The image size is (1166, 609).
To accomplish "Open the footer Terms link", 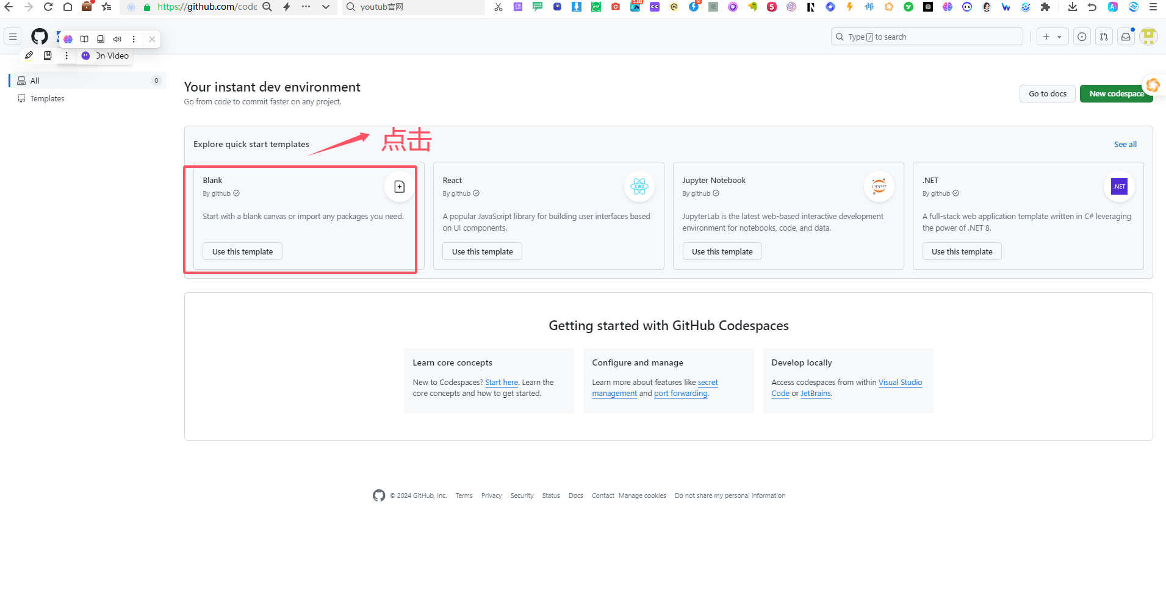I will (x=464, y=495).
